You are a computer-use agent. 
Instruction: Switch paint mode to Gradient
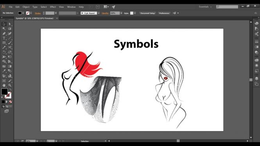pos(7,101)
